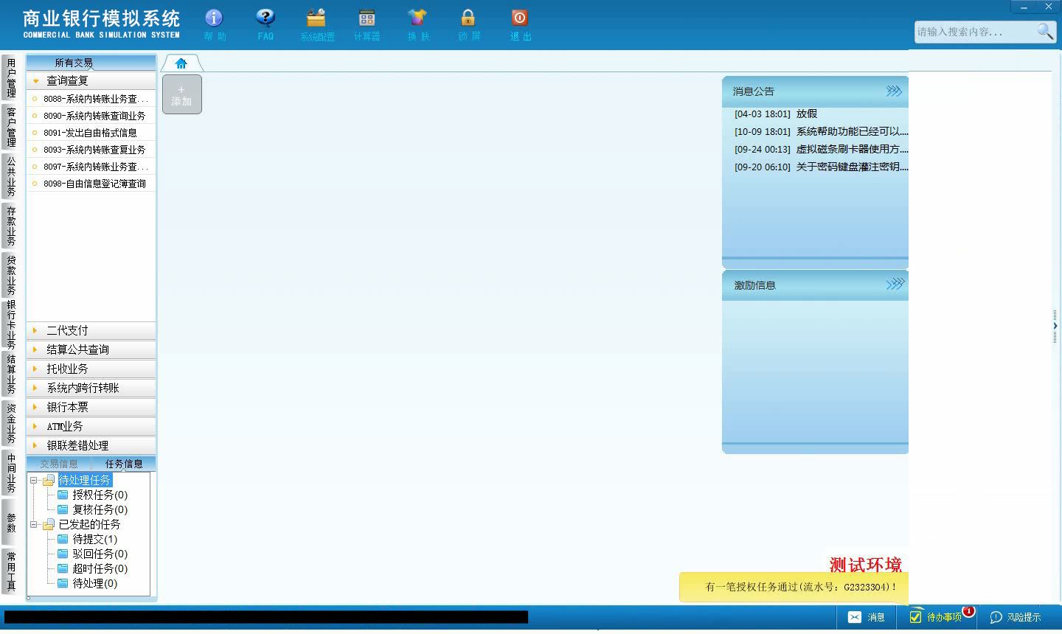Click folder icon of 授权任务(0)
This screenshot has width=1062, height=634.
pos(63,495)
